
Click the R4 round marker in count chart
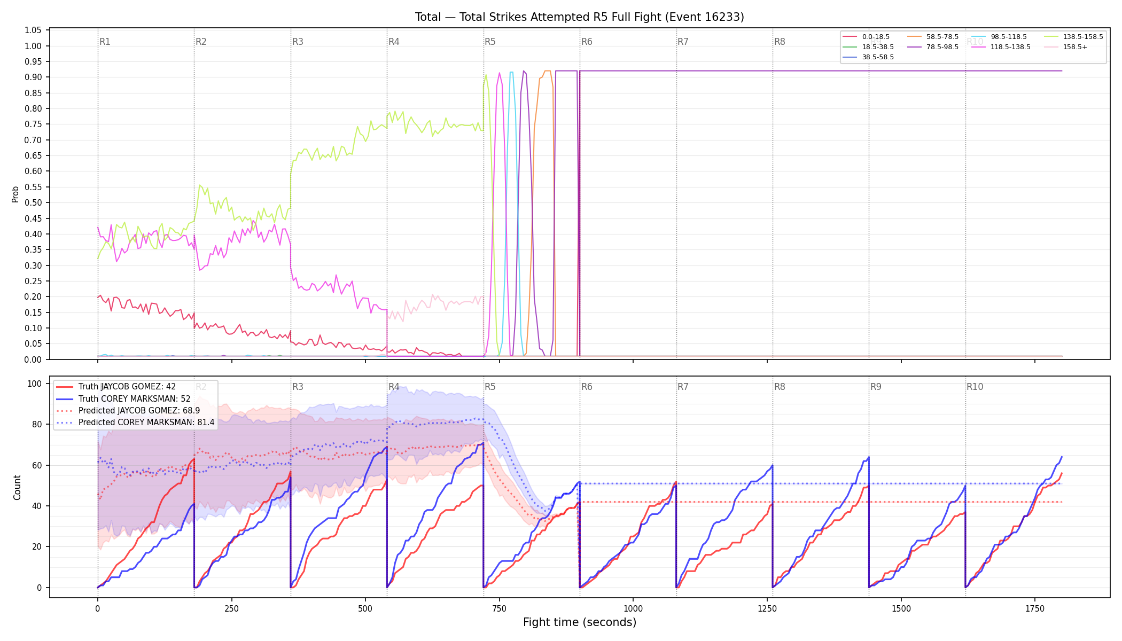point(394,387)
